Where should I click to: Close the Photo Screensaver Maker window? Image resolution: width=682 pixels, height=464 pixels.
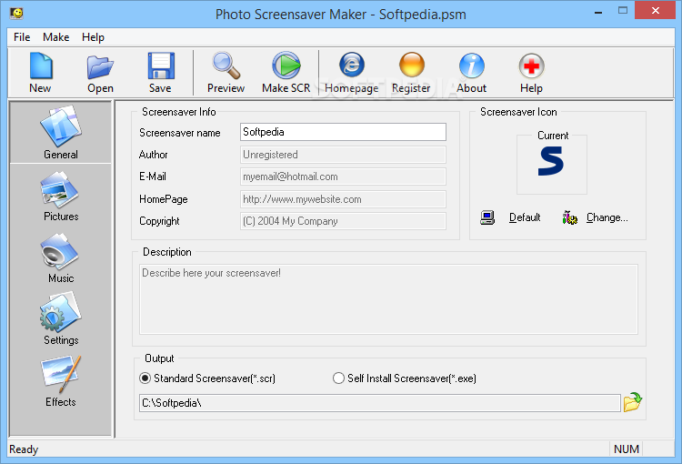coord(655,10)
